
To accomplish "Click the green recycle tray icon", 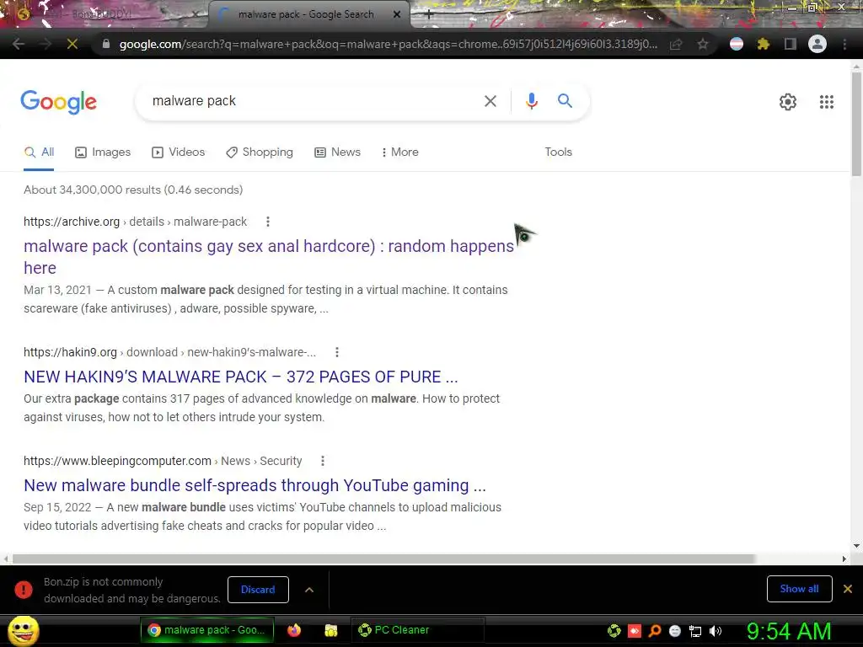I will [x=614, y=631].
